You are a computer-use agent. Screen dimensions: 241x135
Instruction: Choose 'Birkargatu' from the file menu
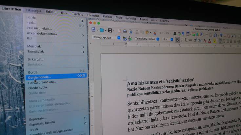coord(36,59)
